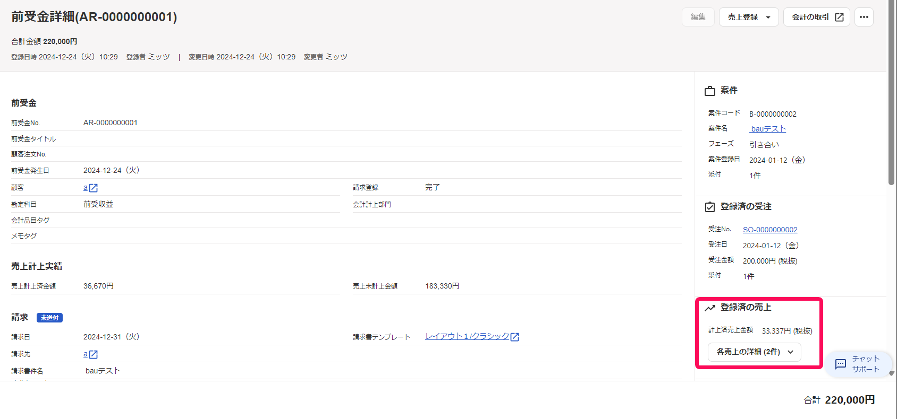Select the header 合計金額 220,000円 text
This screenshot has height=419, width=897.
click(44, 41)
